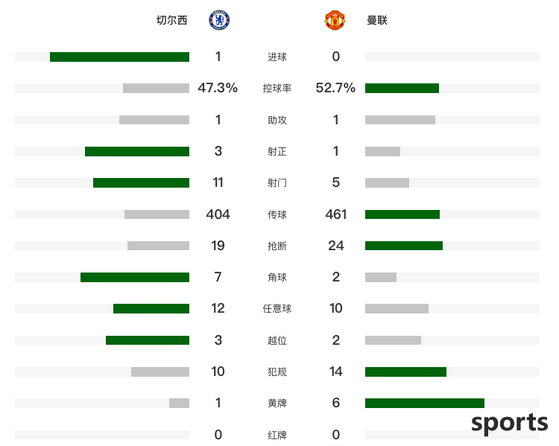
Task: Select the 47.3% possession value
Action: point(218,88)
